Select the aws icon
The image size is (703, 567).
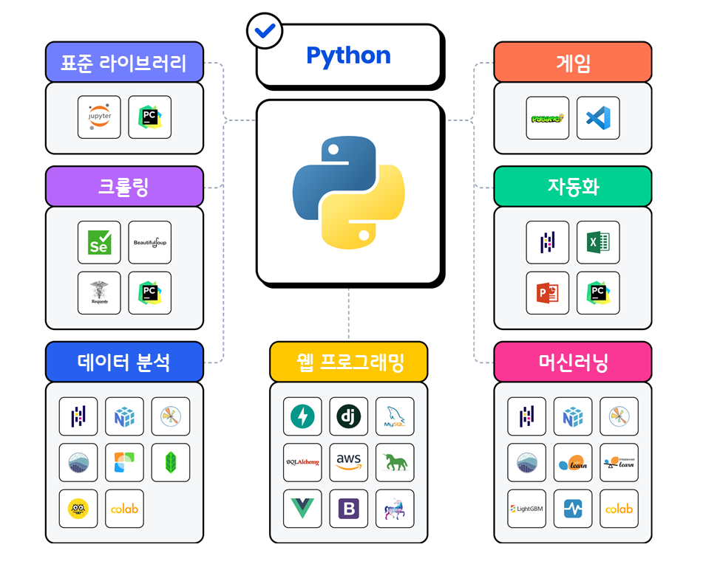pyautogui.click(x=349, y=463)
